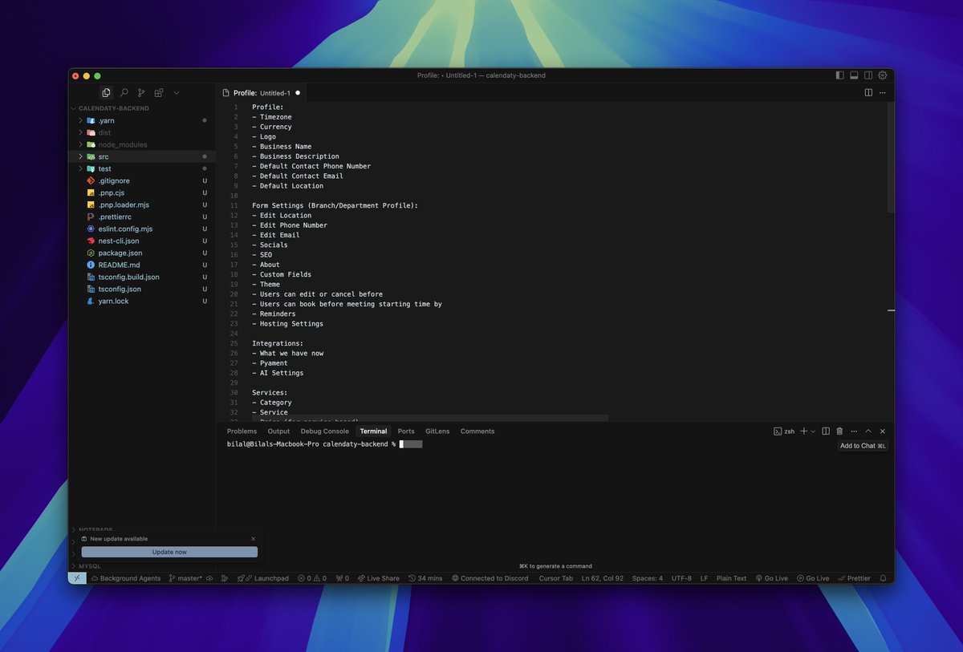Open eslint.config.mjs in the explorer
The width and height of the screenshot is (963, 652).
[125, 229]
